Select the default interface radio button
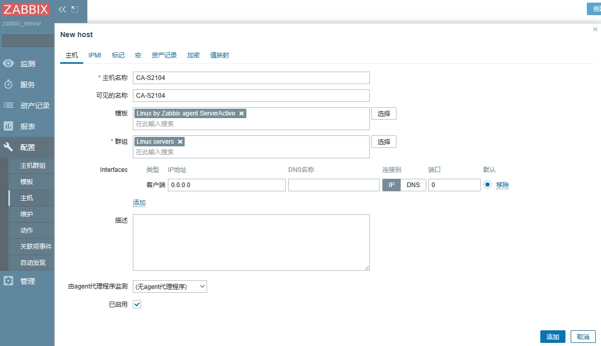This screenshot has width=601, height=346. [487, 184]
